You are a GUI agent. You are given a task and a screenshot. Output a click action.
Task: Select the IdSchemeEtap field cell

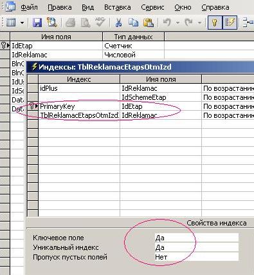pyautogui.click(x=161, y=97)
